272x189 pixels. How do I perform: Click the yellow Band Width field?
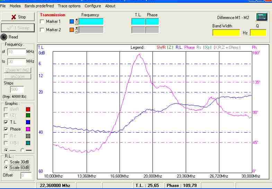(226, 33)
